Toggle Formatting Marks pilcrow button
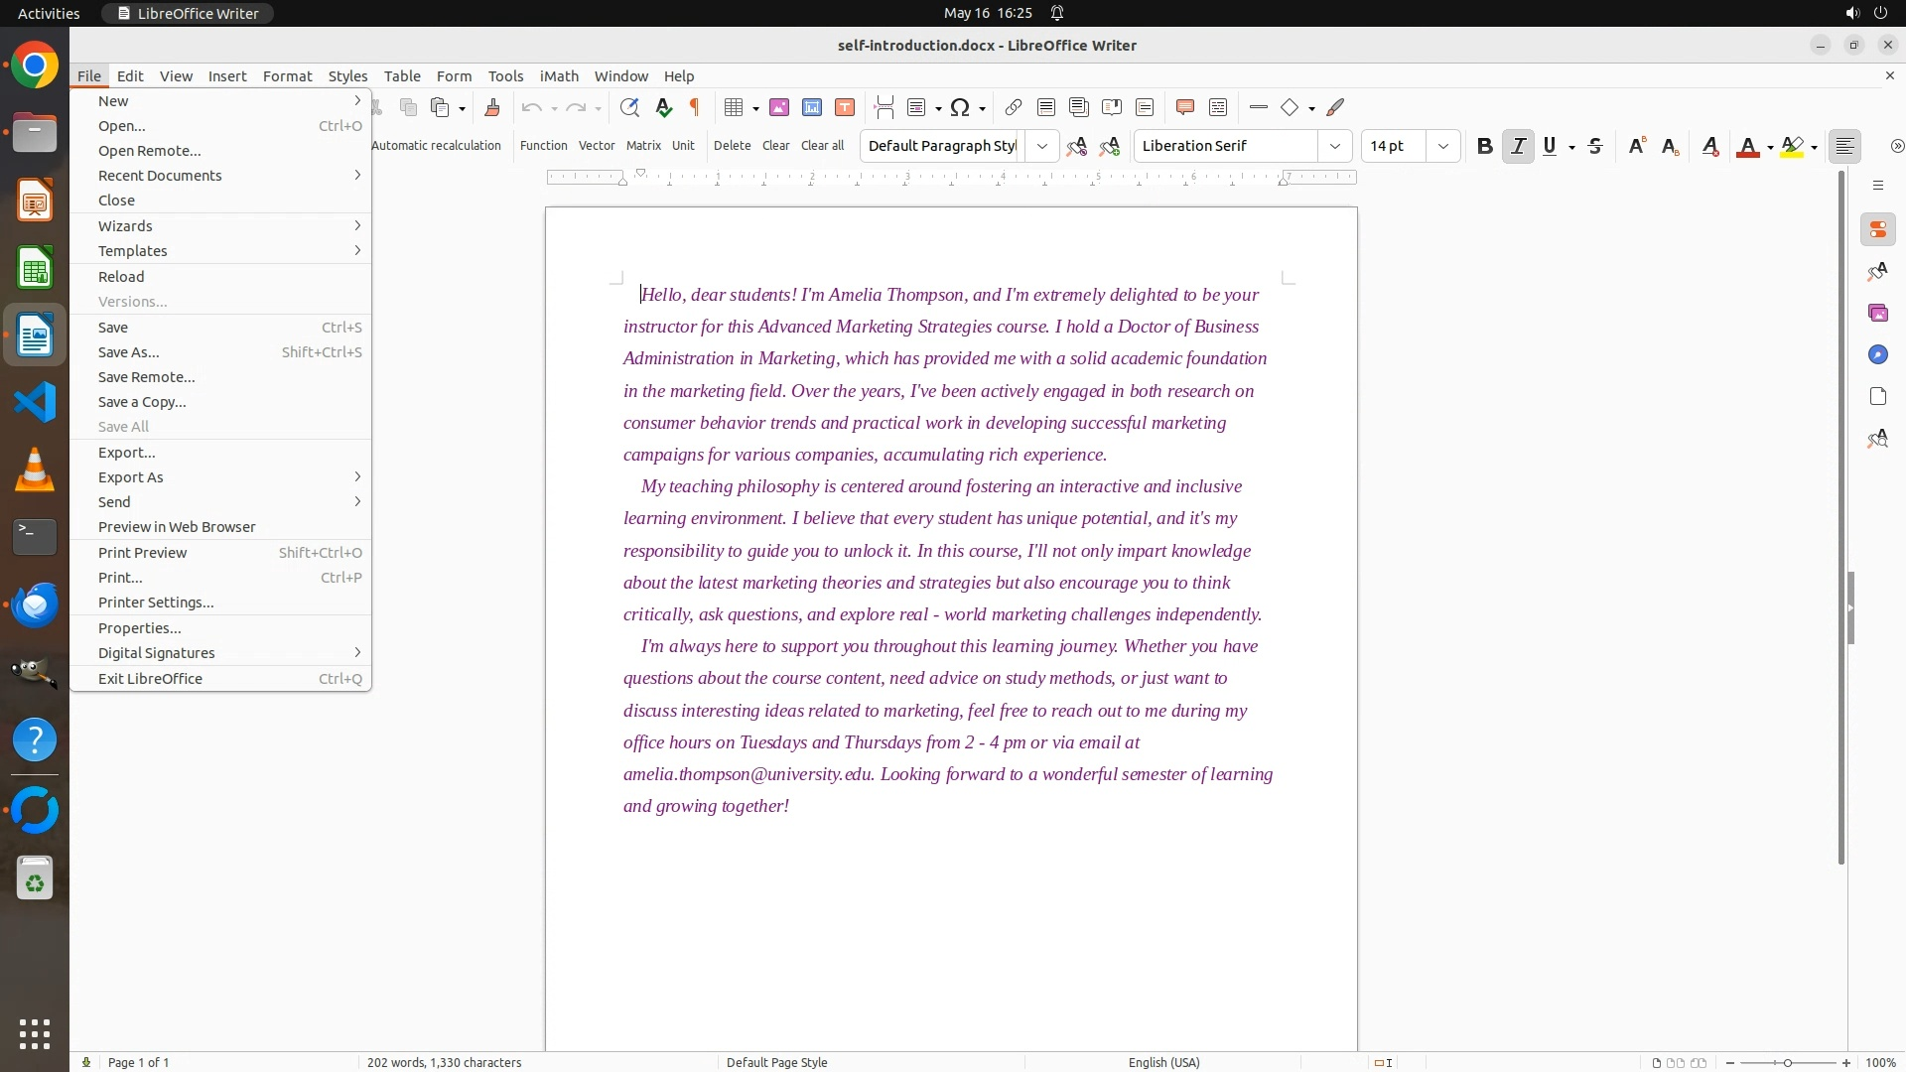The image size is (1906, 1072). 695,107
